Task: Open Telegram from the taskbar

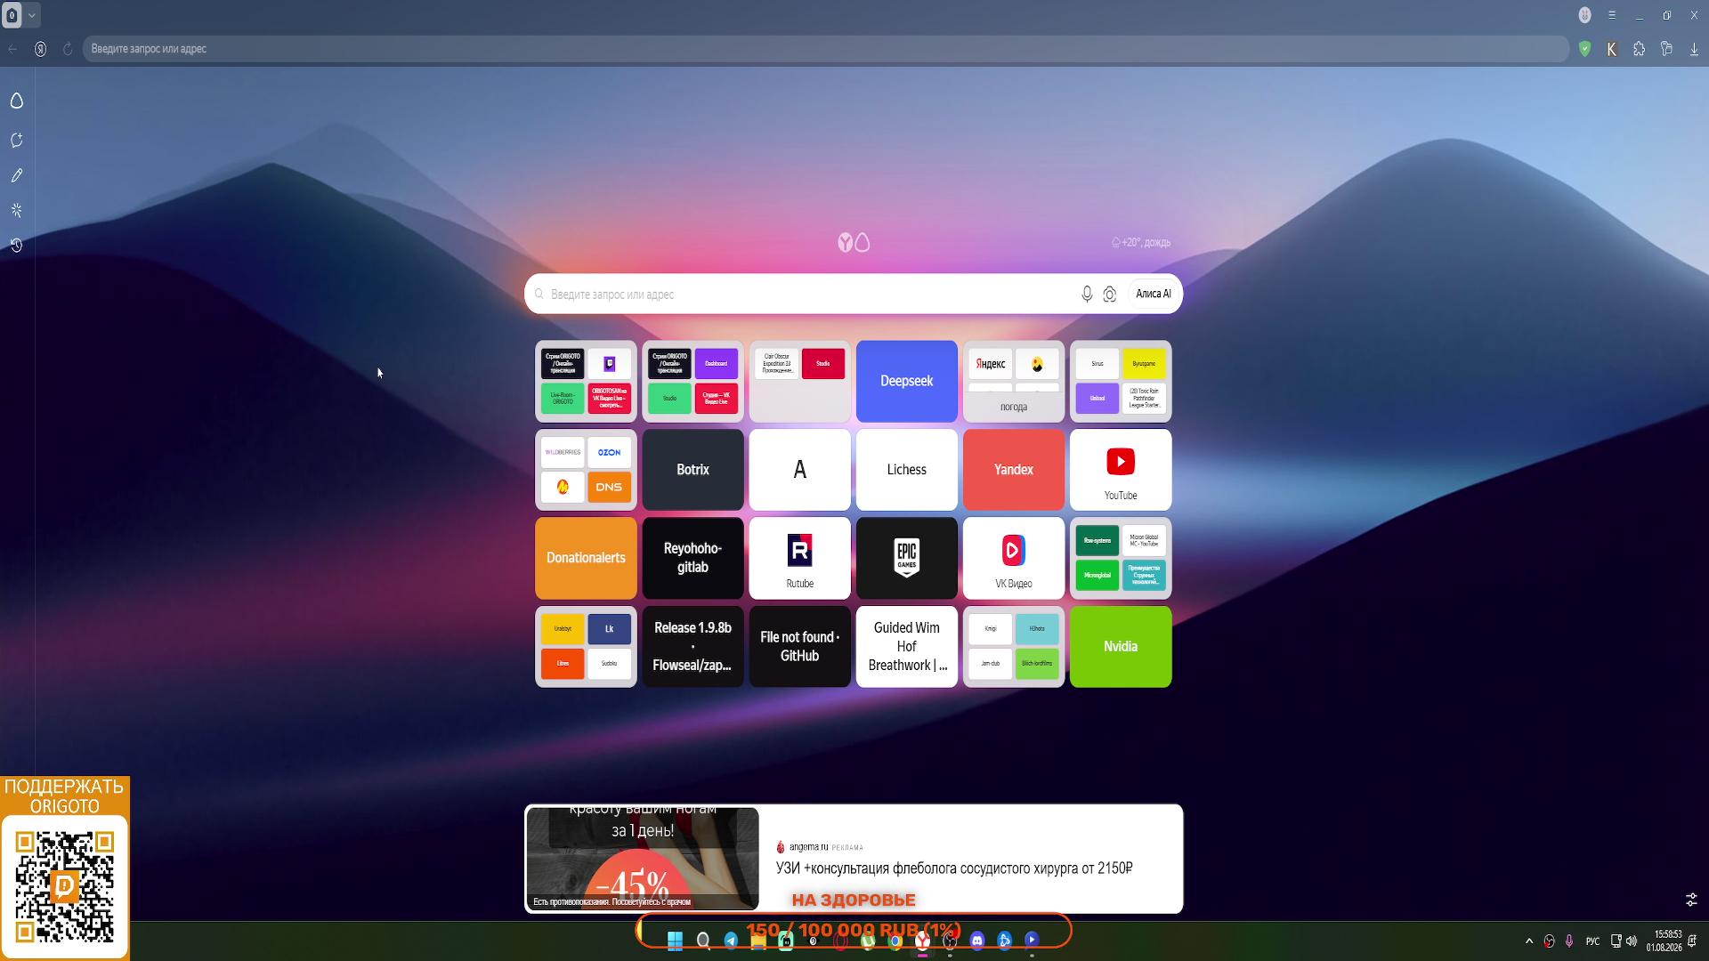Action: point(731,941)
